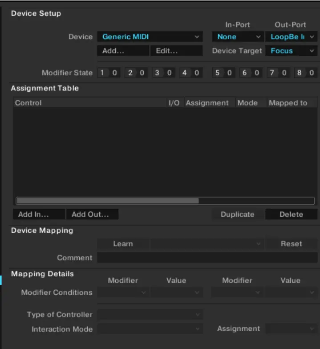The image size is (320, 349).
Task: Open the Type of Controller dropdown
Action: click(150, 315)
